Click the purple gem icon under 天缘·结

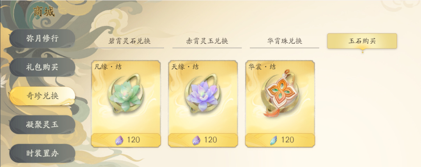196,140
